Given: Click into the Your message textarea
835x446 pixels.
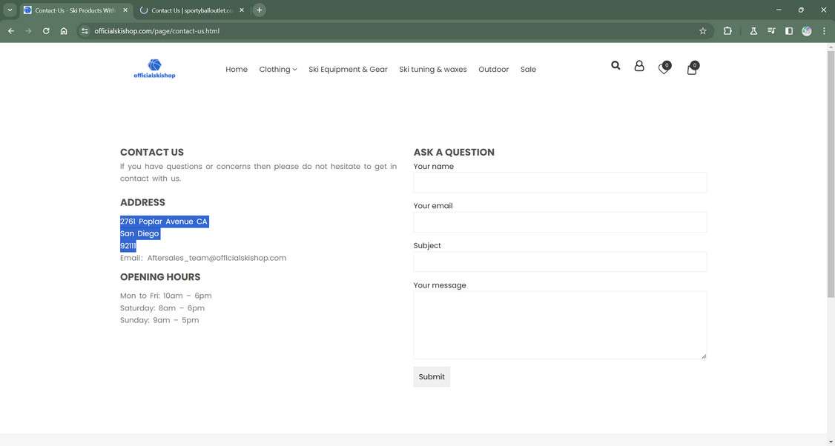Looking at the screenshot, I should (x=560, y=325).
